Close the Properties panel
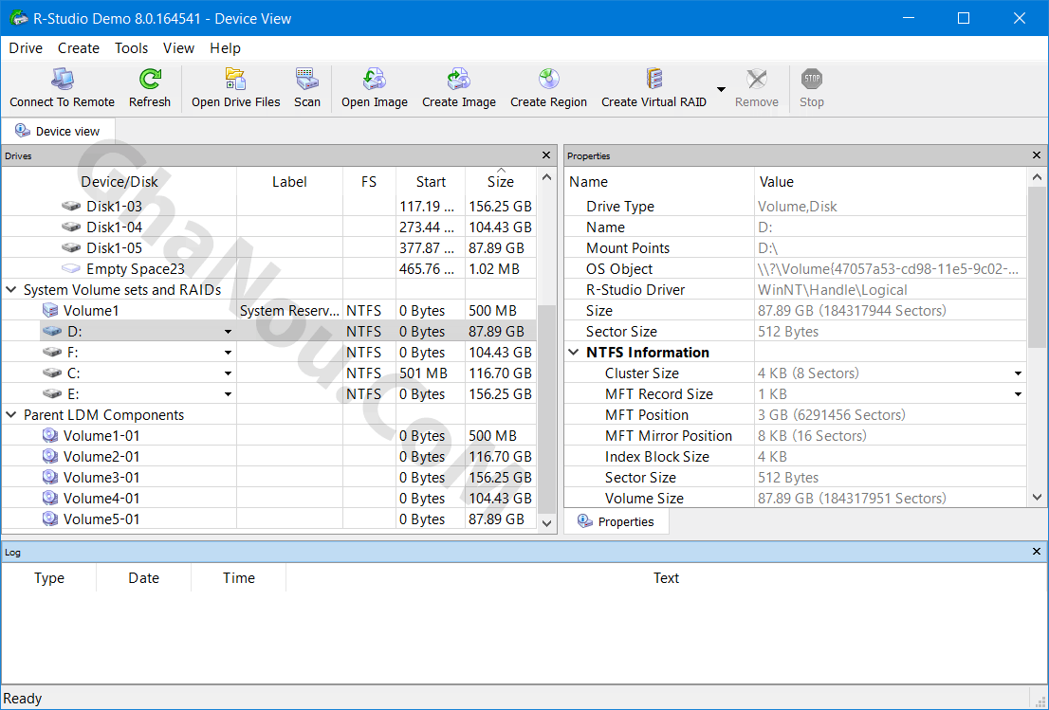Screen dimensions: 1049x710 pos(1037,155)
